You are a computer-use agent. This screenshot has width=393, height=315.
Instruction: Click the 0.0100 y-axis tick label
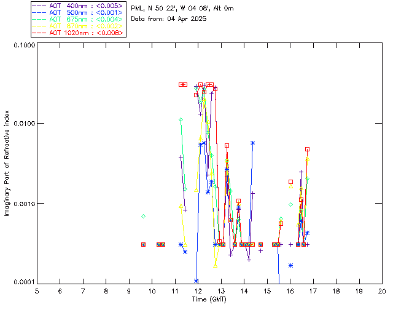[x=24, y=124]
